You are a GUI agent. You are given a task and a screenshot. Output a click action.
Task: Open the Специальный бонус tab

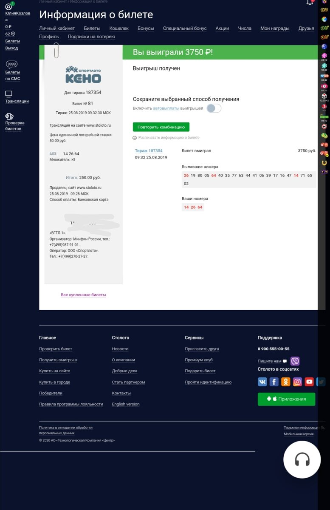click(x=185, y=28)
